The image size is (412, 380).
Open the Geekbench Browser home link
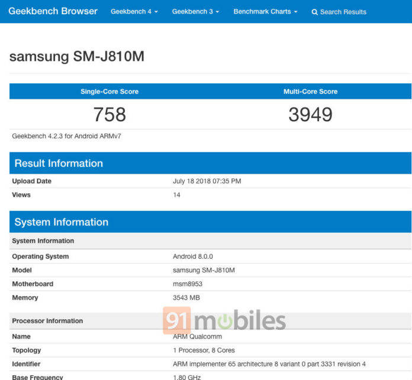[x=53, y=11]
